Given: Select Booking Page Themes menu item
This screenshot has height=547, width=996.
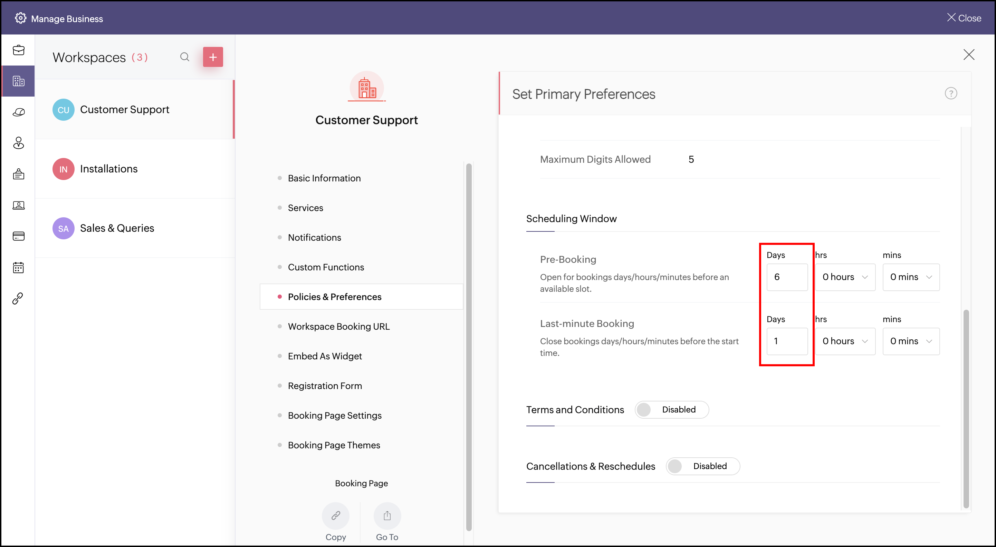Looking at the screenshot, I should click(x=334, y=445).
